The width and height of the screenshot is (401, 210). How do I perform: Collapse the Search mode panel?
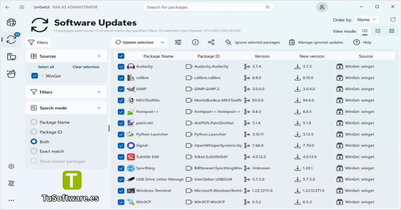99,108
